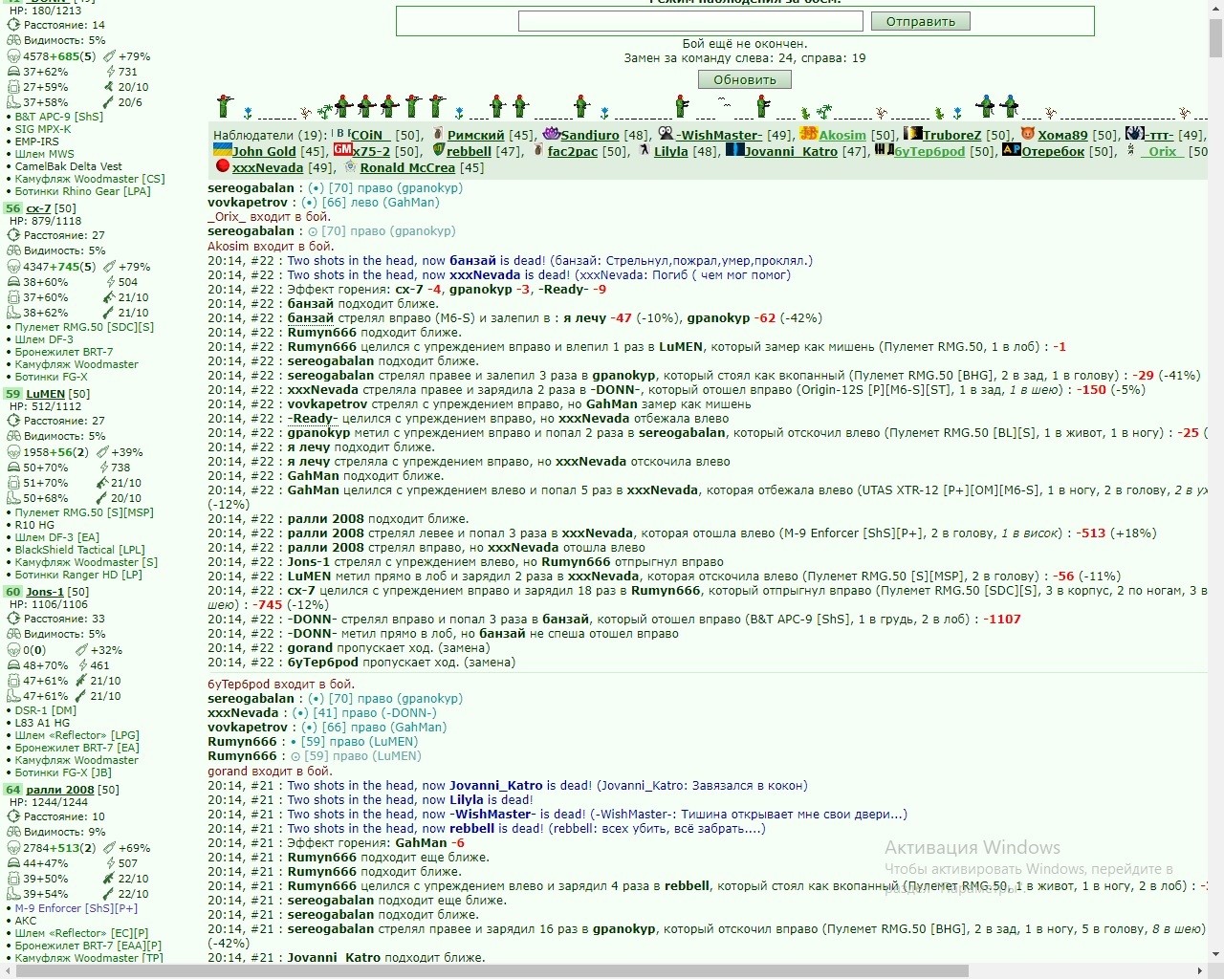Click the helmet icon beside 38+60% for cx-7
1224x979 pixels.
point(13,282)
